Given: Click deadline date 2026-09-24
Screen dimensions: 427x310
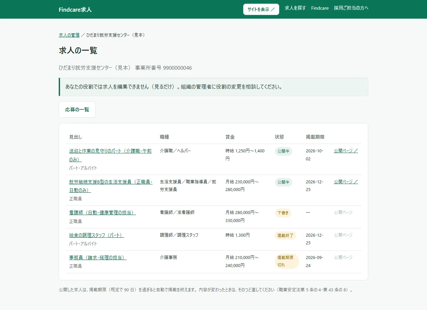Looking at the screenshot, I should click(x=315, y=261).
